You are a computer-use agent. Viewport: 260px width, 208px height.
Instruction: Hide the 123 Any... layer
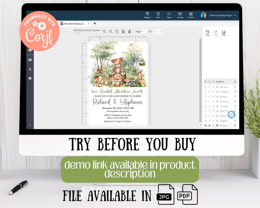[213, 106]
